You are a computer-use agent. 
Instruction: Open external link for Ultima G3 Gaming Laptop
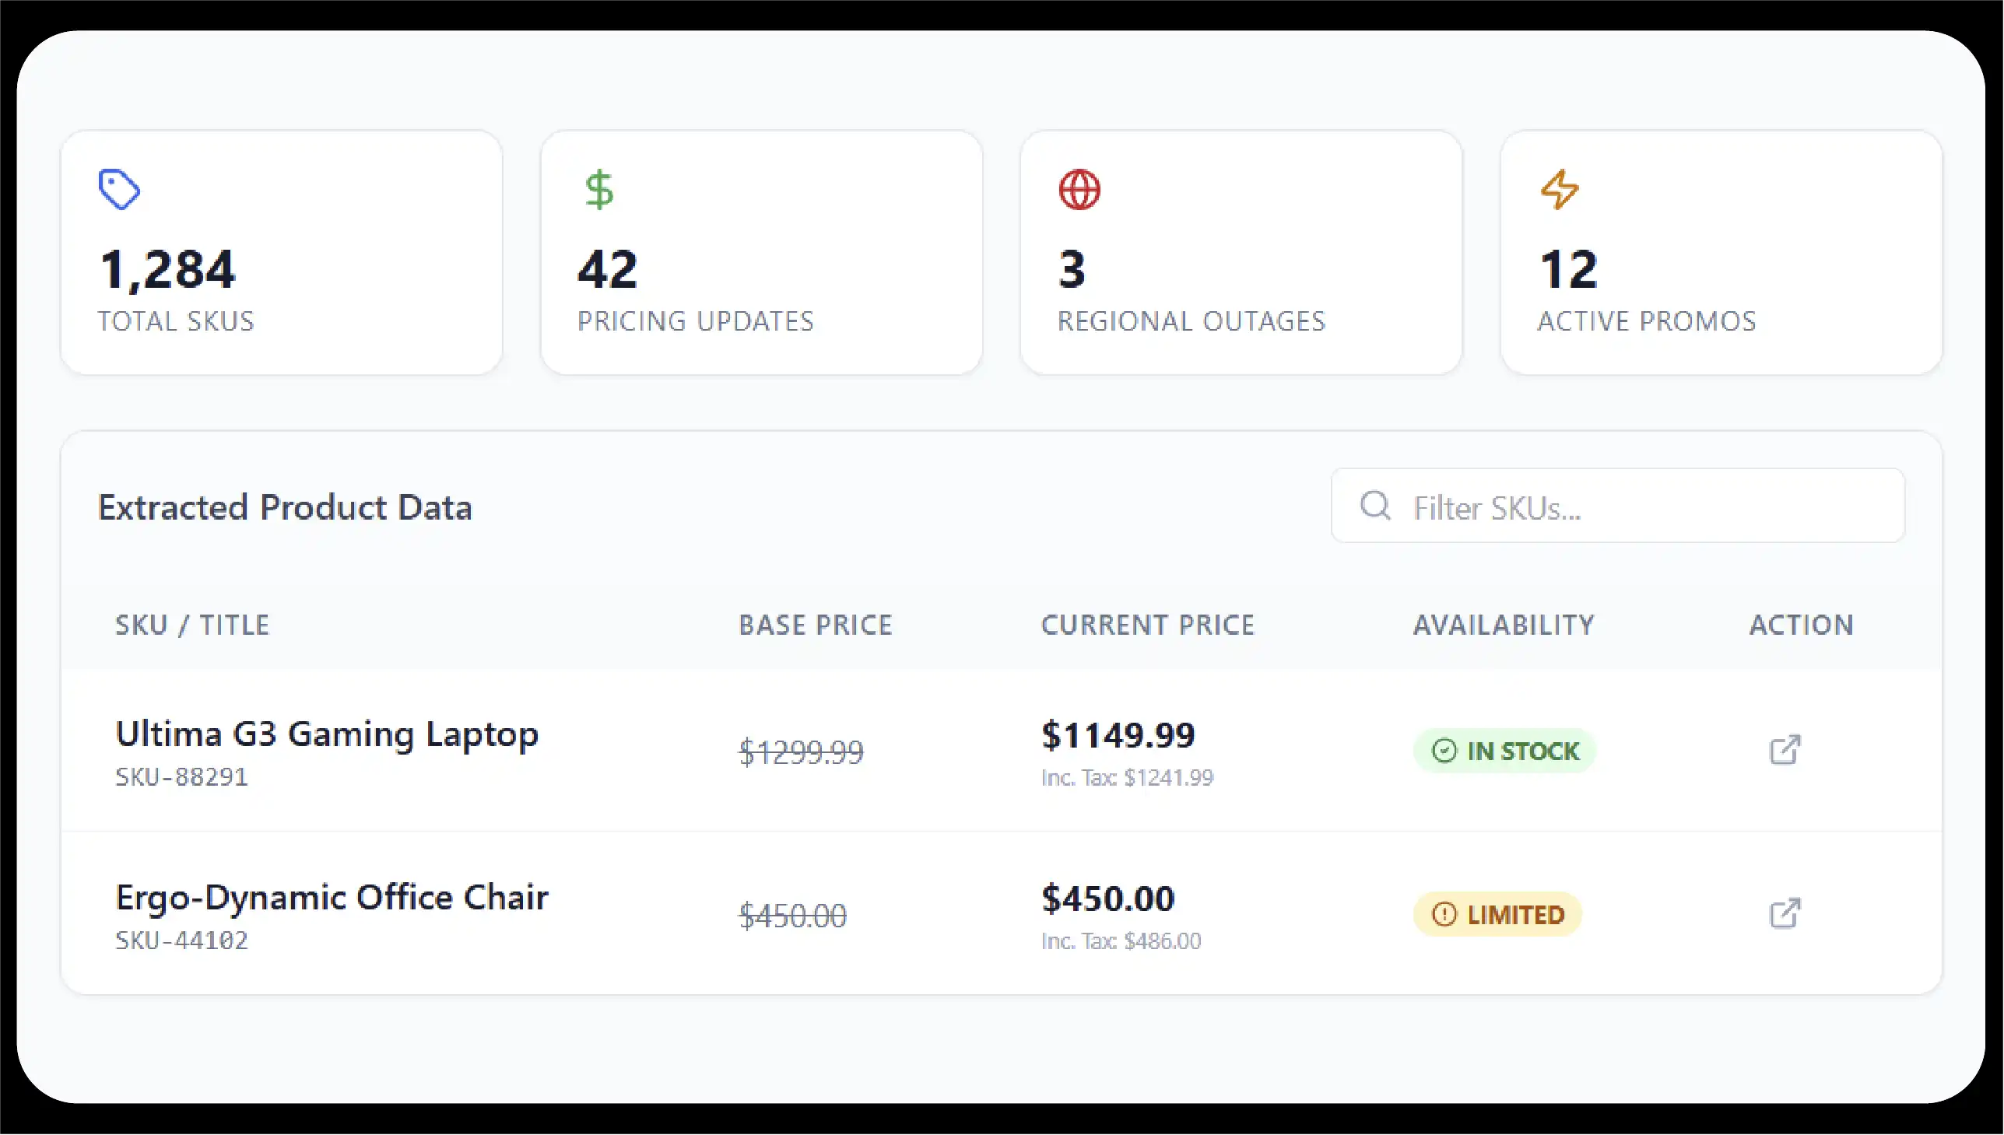(1785, 750)
